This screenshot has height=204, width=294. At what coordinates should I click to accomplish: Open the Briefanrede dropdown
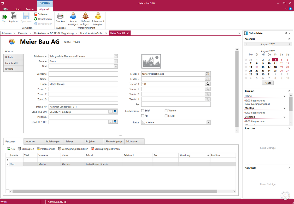coord(116,56)
